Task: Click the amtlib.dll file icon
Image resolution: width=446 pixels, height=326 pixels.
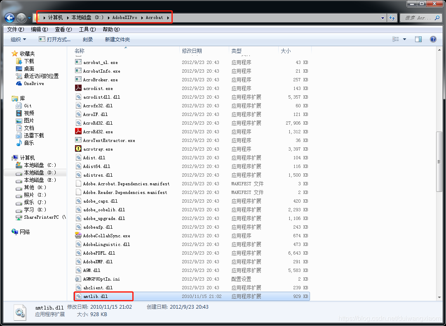Action: pyautogui.click(x=78, y=296)
